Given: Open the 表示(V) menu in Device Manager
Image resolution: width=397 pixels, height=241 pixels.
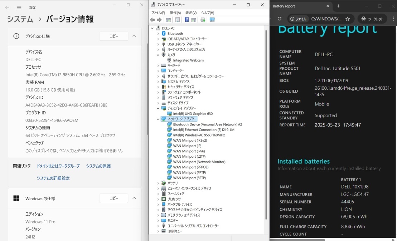Looking at the screenshot, I should pyautogui.click(x=191, y=13).
